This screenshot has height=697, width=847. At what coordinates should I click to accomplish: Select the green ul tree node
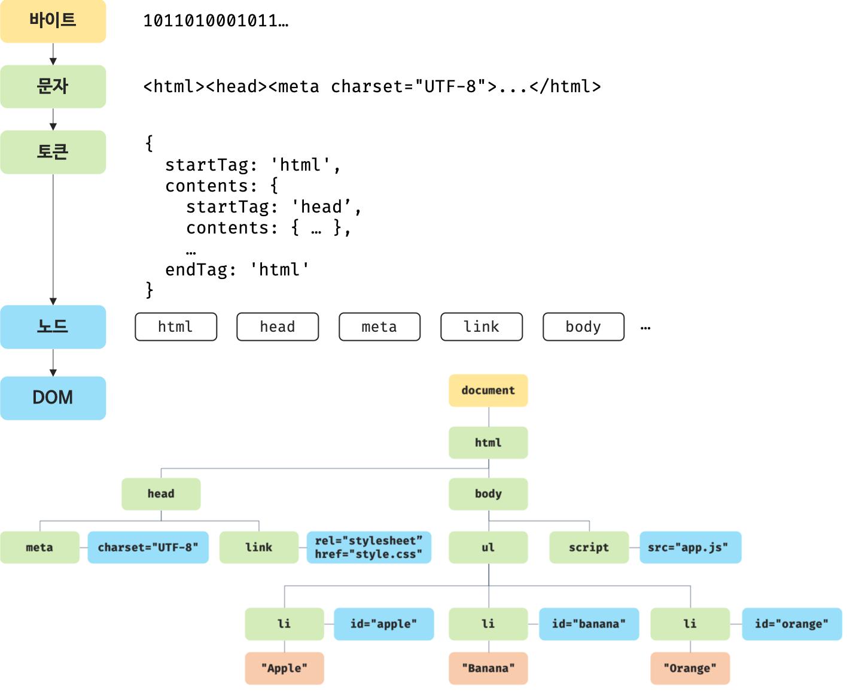pos(489,547)
